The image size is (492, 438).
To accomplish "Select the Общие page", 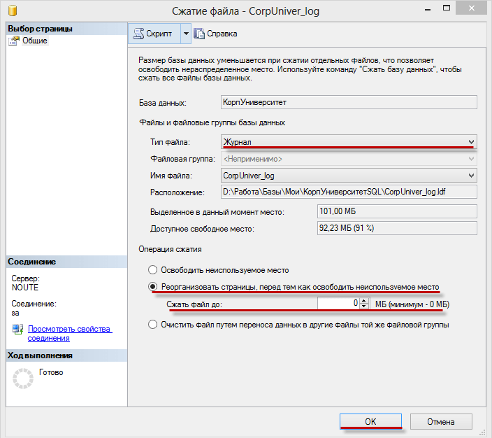I will tap(35, 41).
